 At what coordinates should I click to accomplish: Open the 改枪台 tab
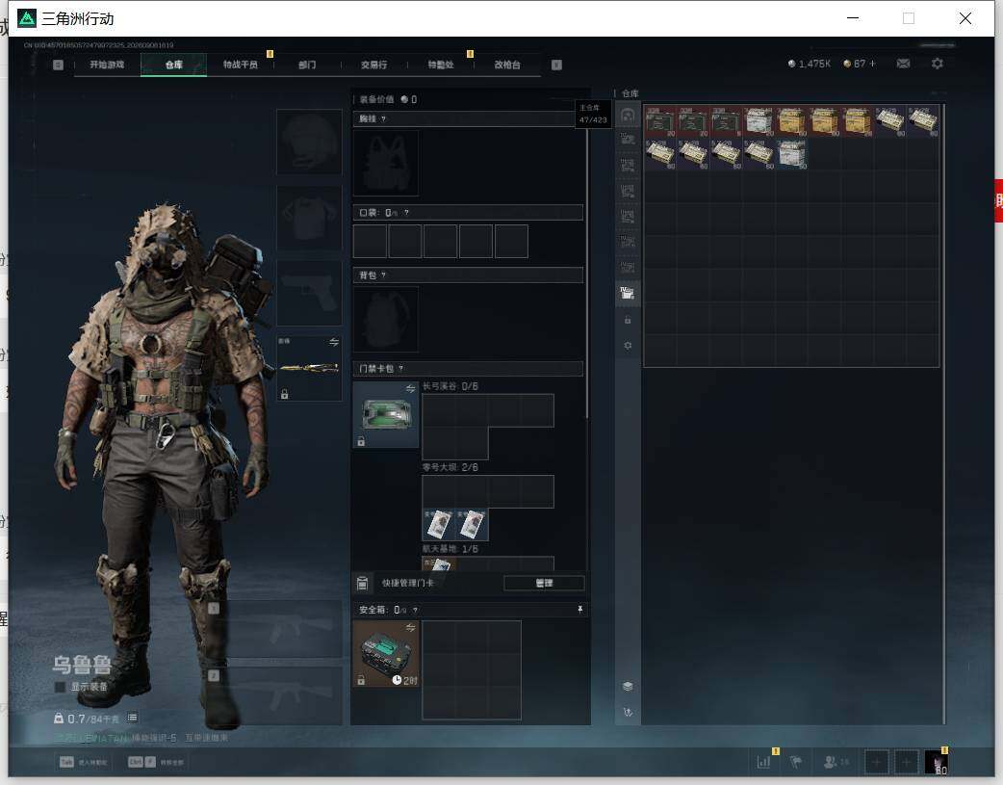click(x=507, y=65)
